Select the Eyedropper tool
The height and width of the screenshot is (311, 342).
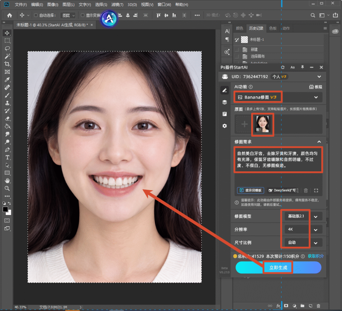tap(7, 80)
